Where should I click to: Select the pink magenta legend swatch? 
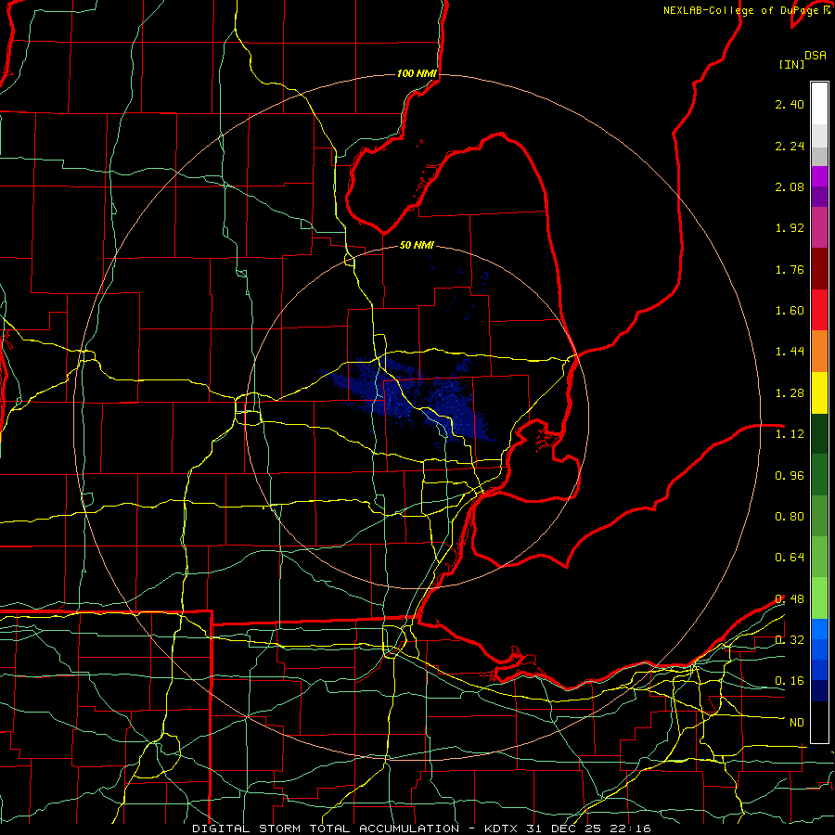819,227
